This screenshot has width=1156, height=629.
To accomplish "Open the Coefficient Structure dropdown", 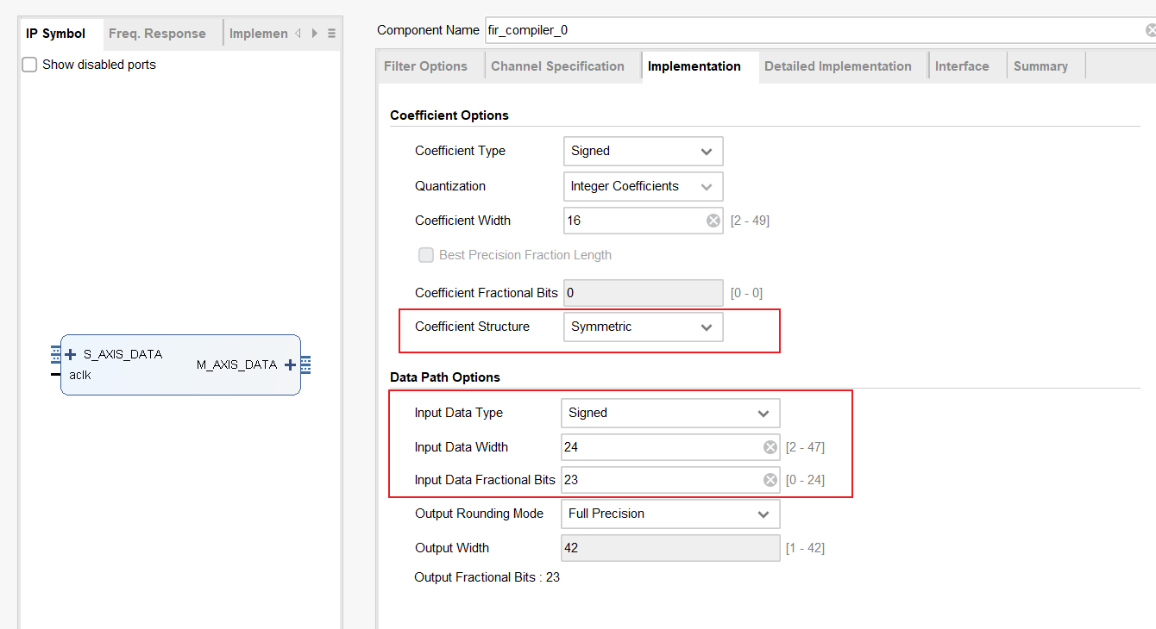I will tap(643, 327).
